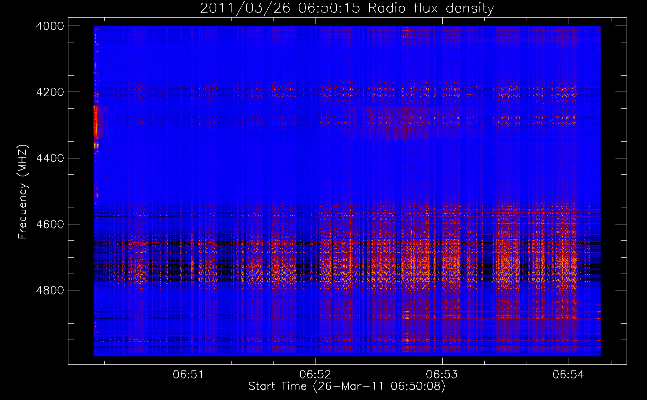
Task: Click the "Frequency (MHZ)" axis label
Action: click(x=23, y=192)
